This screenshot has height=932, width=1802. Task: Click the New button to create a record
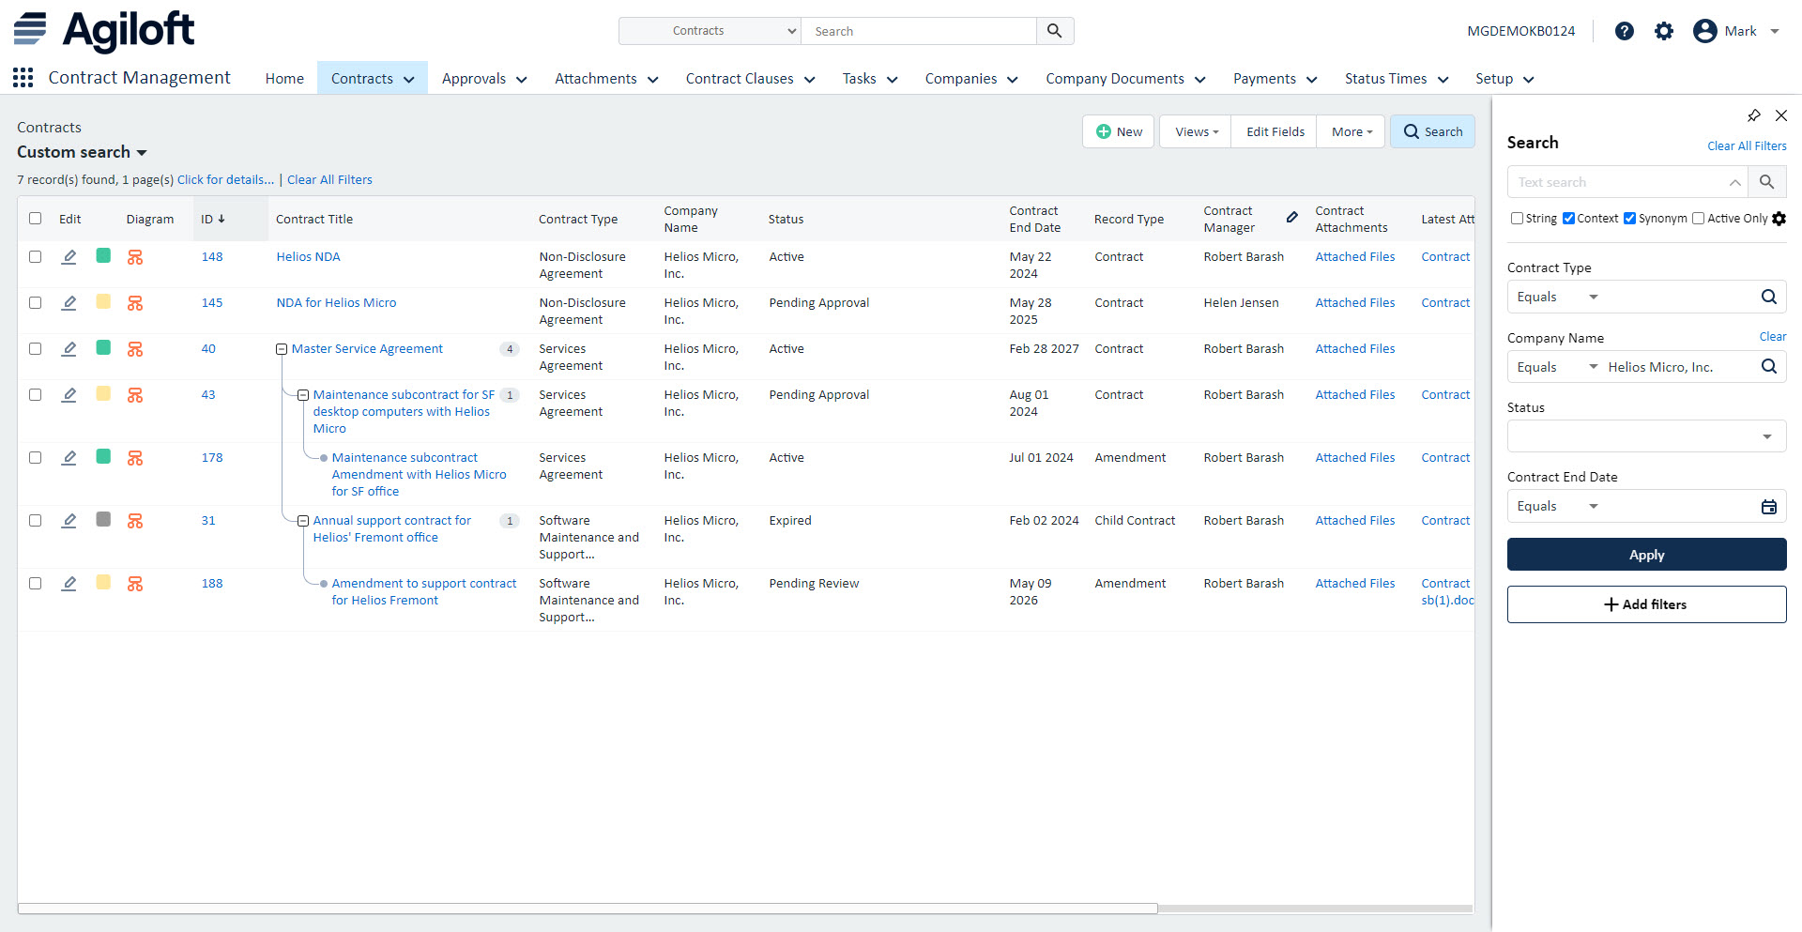1118,131
